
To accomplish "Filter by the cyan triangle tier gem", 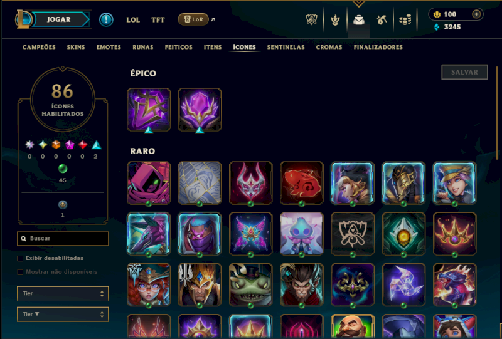I will click(x=97, y=145).
